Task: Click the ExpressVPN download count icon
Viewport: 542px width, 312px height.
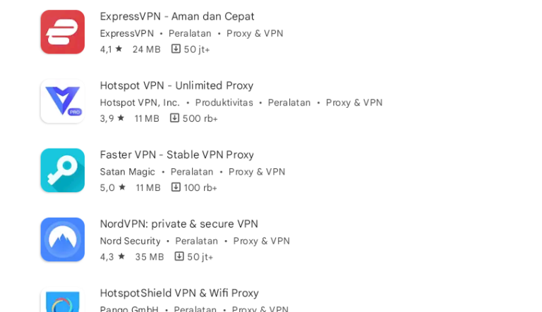Action: 176,49
